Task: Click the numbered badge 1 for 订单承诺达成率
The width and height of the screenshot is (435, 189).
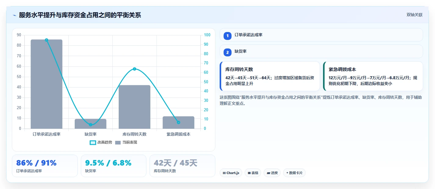Action: coord(228,36)
